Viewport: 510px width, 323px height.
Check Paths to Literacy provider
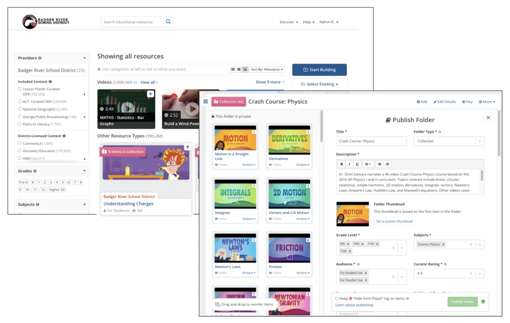point(19,124)
